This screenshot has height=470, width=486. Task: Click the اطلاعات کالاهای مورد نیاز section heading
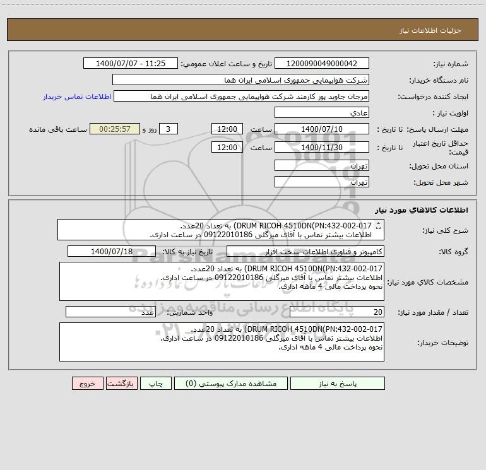click(422, 210)
